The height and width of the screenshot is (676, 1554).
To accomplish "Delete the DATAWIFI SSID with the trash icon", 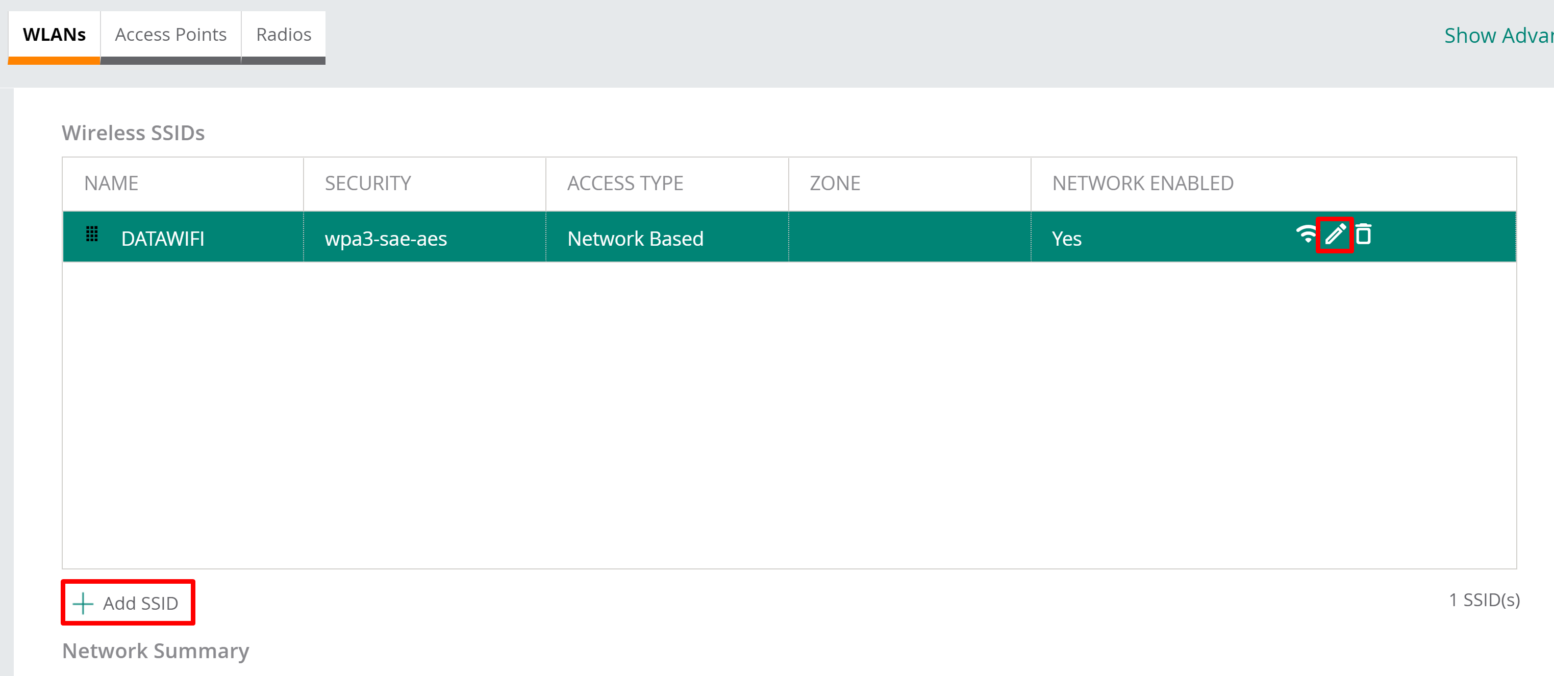I will (1363, 235).
